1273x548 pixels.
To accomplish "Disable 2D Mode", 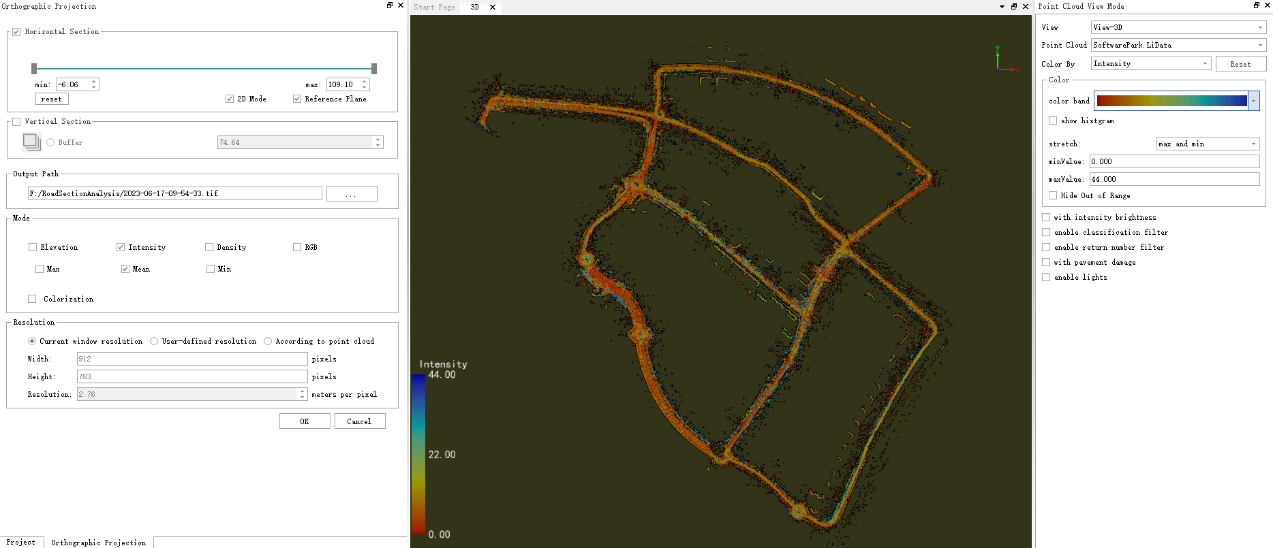I will 230,99.
